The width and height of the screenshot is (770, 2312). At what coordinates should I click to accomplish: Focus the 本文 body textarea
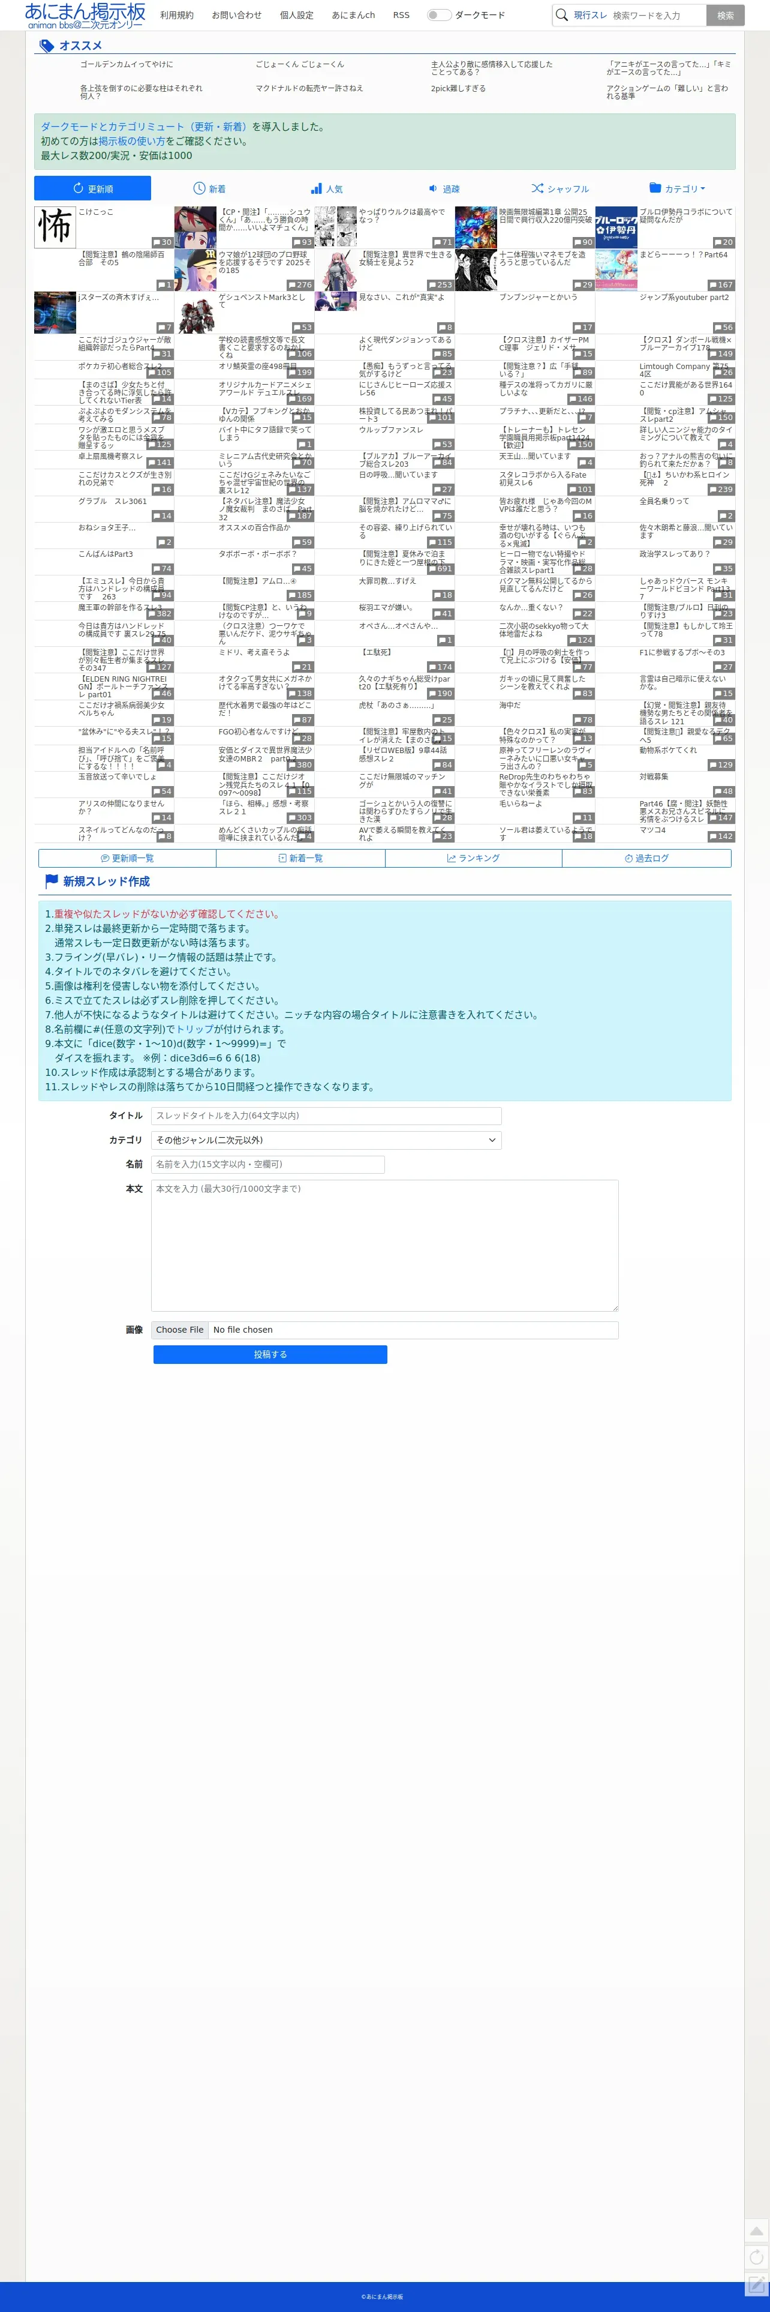click(x=384, y=1246)
